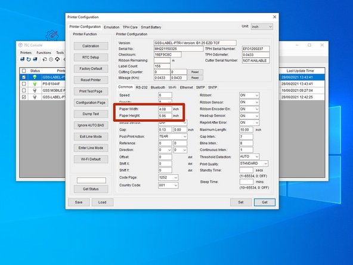Toggle the header select-all checkbox in printer list
The image size is (353, 265).
click(24, 71)
